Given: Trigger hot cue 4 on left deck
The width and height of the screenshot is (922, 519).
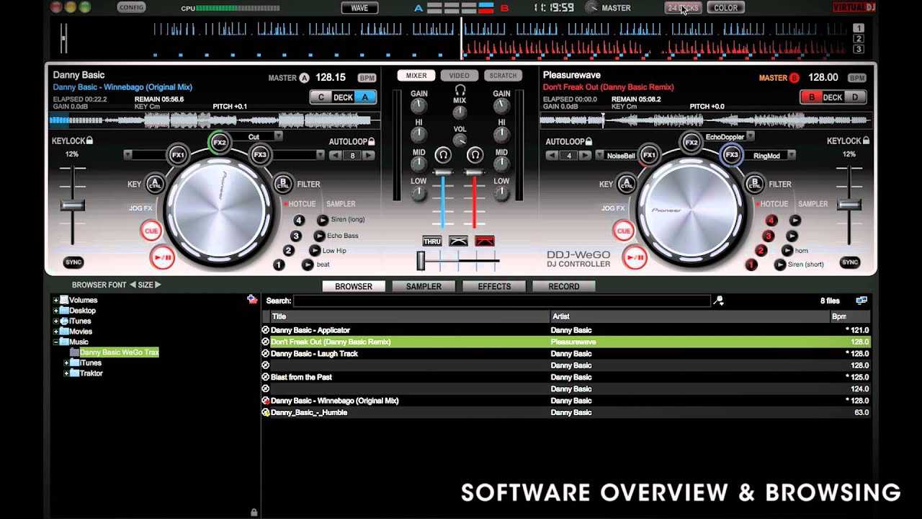Looking at the screenshot, I should pyautogui.click(x=299, y=220).
